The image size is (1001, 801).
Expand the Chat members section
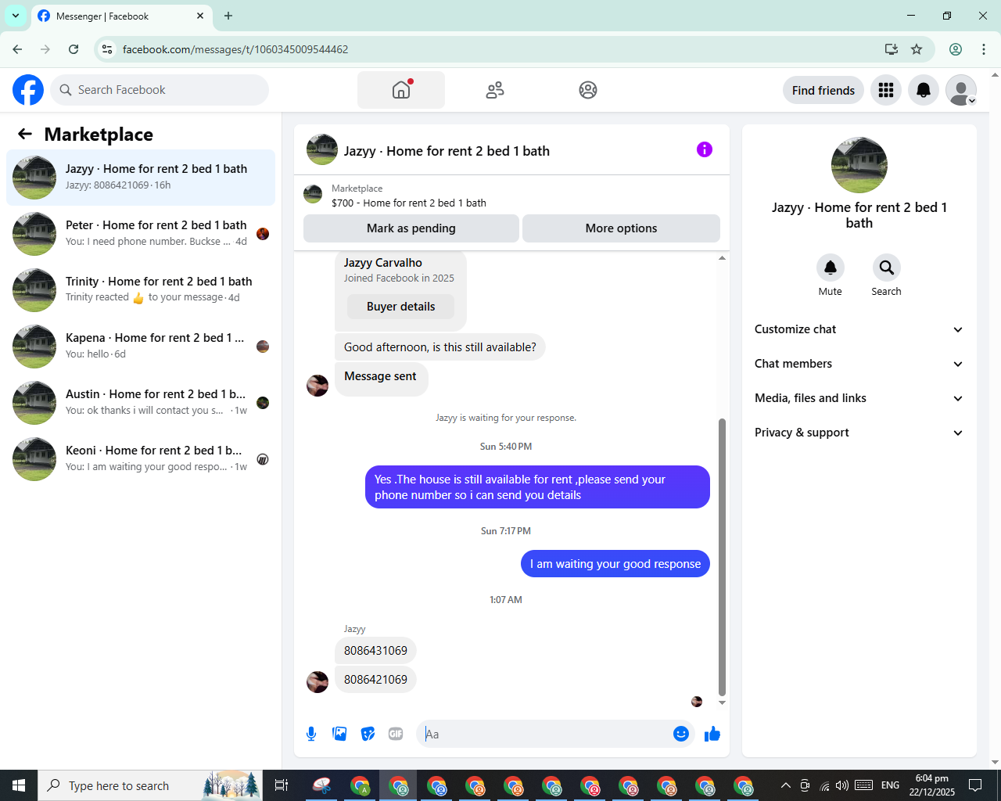pos(859,364)
